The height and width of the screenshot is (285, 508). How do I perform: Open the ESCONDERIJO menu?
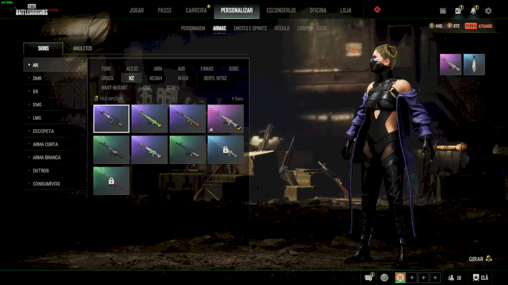point(281,10)
